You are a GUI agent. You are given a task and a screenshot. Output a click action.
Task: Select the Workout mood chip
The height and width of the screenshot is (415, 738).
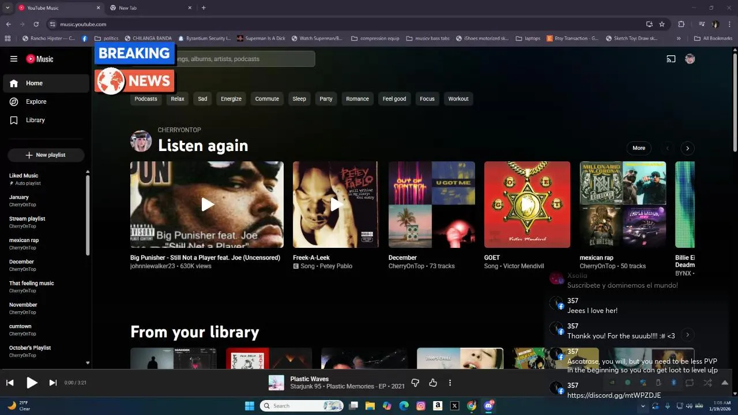458,99
